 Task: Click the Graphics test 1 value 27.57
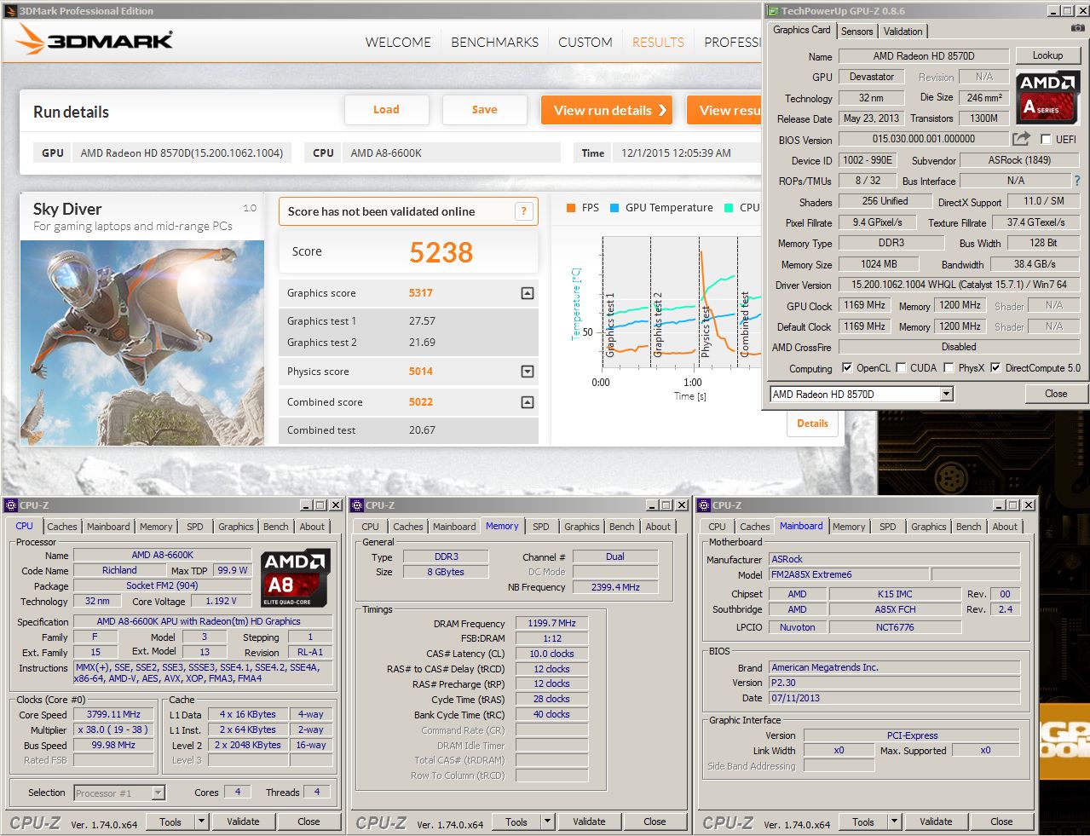(x=422, y=321)
